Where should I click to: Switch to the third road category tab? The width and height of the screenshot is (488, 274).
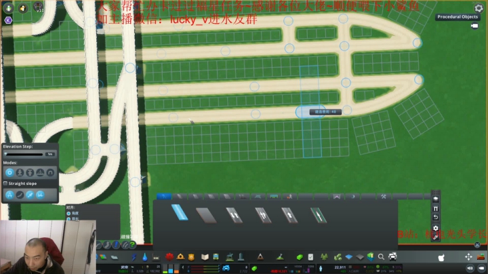coord(195,196)
